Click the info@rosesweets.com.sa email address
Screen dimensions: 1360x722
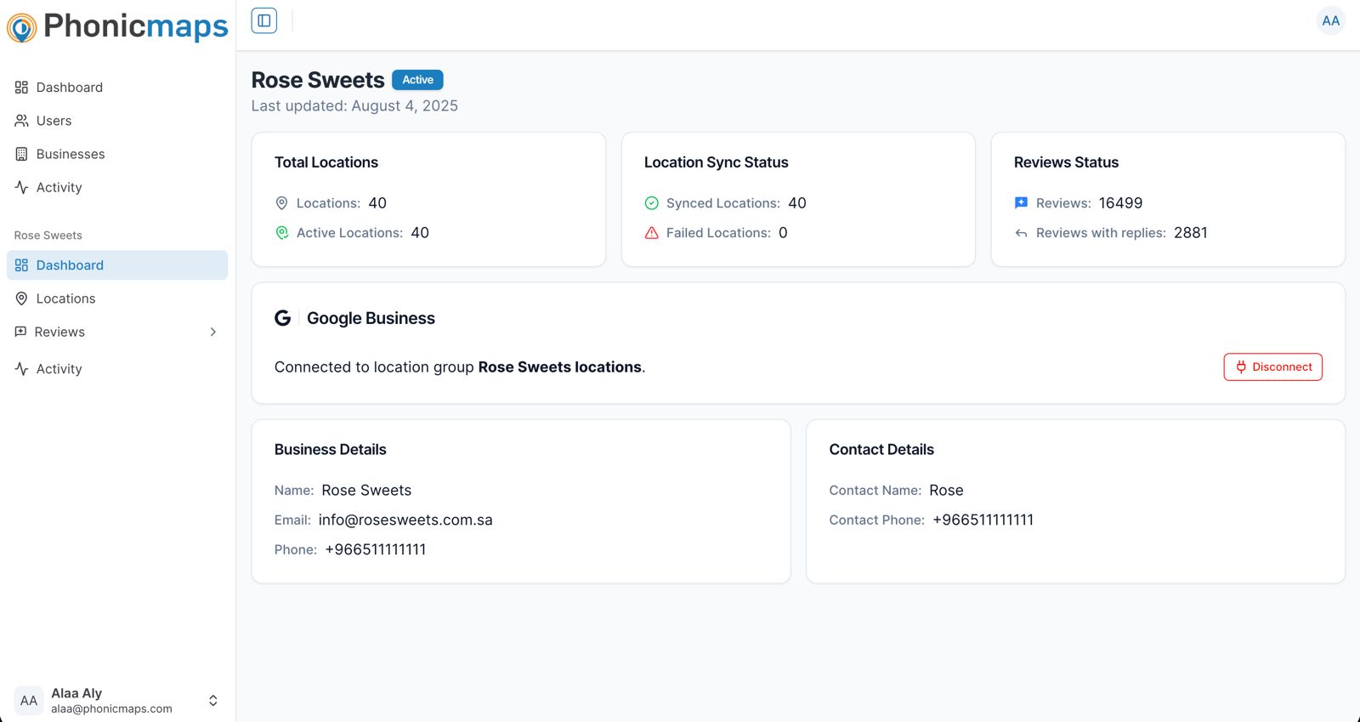405,520
